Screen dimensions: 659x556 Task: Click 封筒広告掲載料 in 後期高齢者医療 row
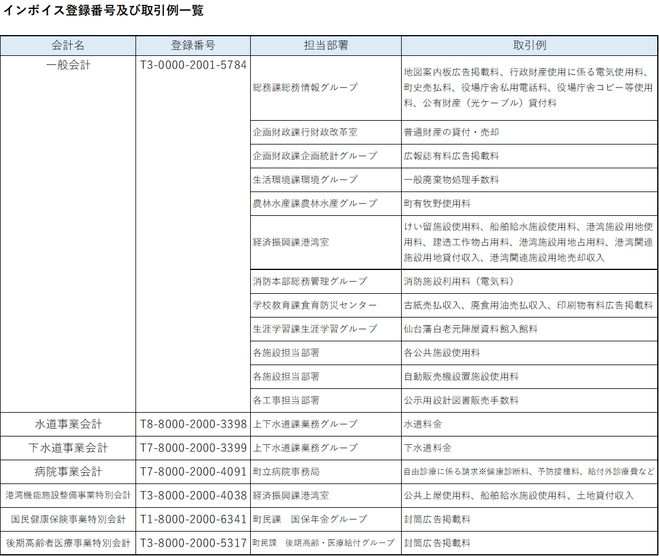pyautogui.click(x=529, y=543)
